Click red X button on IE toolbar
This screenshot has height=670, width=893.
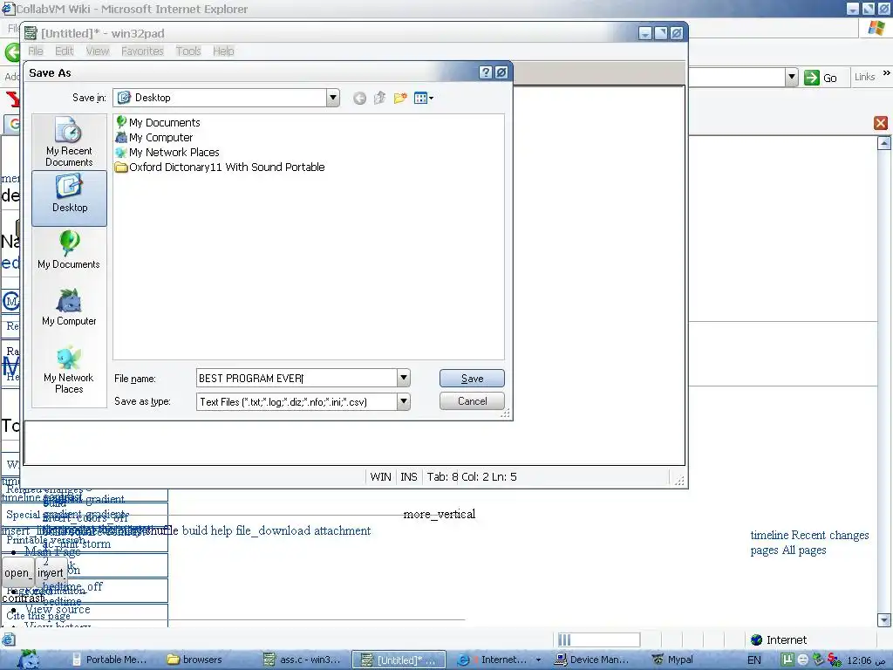(881, 122)
